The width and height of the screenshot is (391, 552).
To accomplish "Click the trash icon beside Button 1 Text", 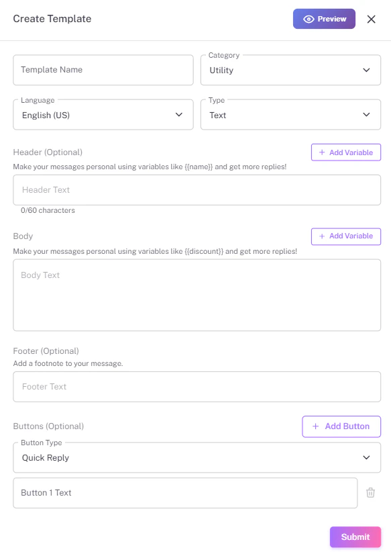I will 370,493.
